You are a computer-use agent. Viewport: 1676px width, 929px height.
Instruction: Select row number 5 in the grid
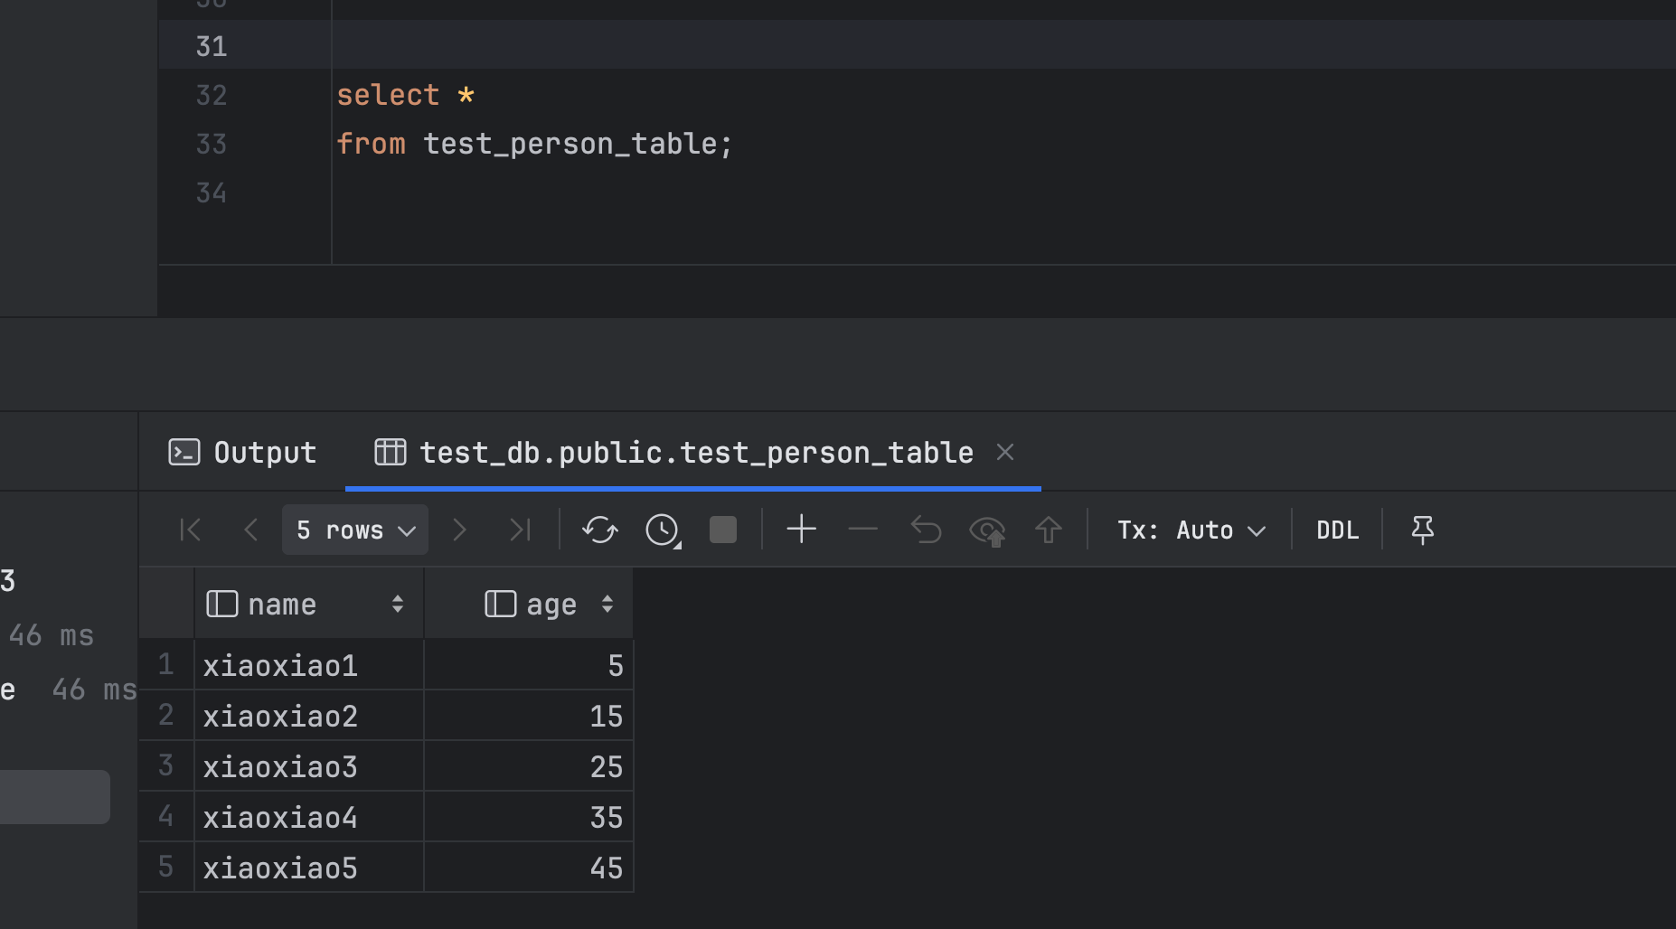[x=166, y=868]
